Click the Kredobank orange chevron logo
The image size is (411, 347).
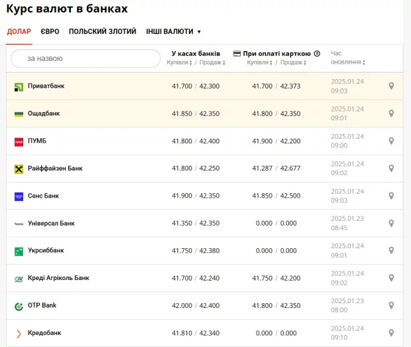(19, 333)
